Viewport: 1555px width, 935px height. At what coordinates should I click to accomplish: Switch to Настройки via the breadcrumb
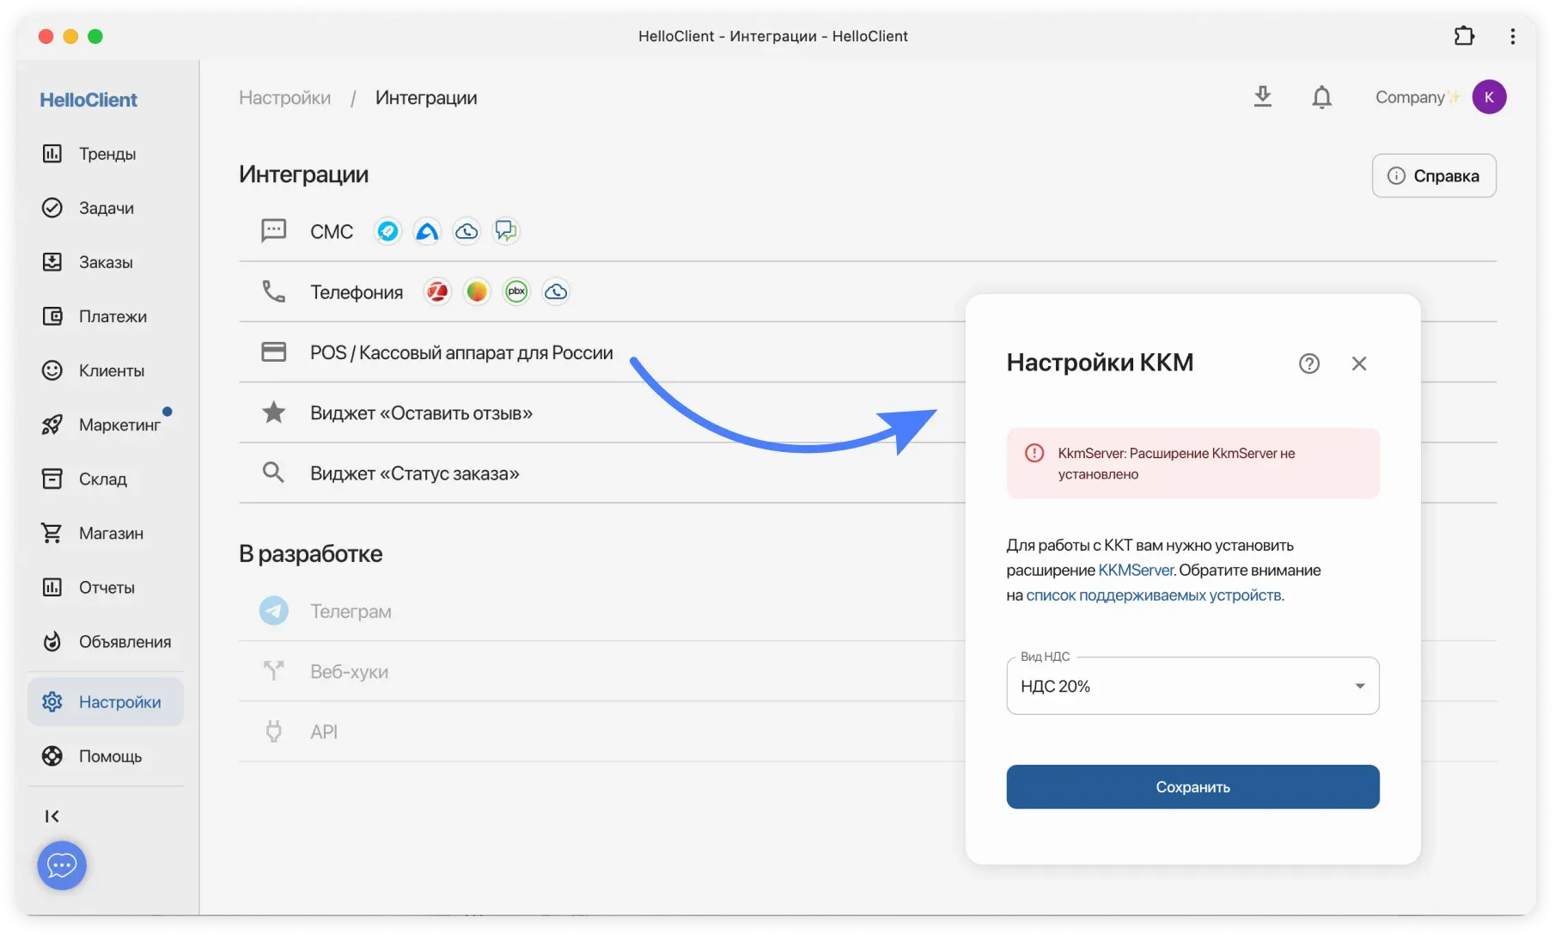(284, 97)
